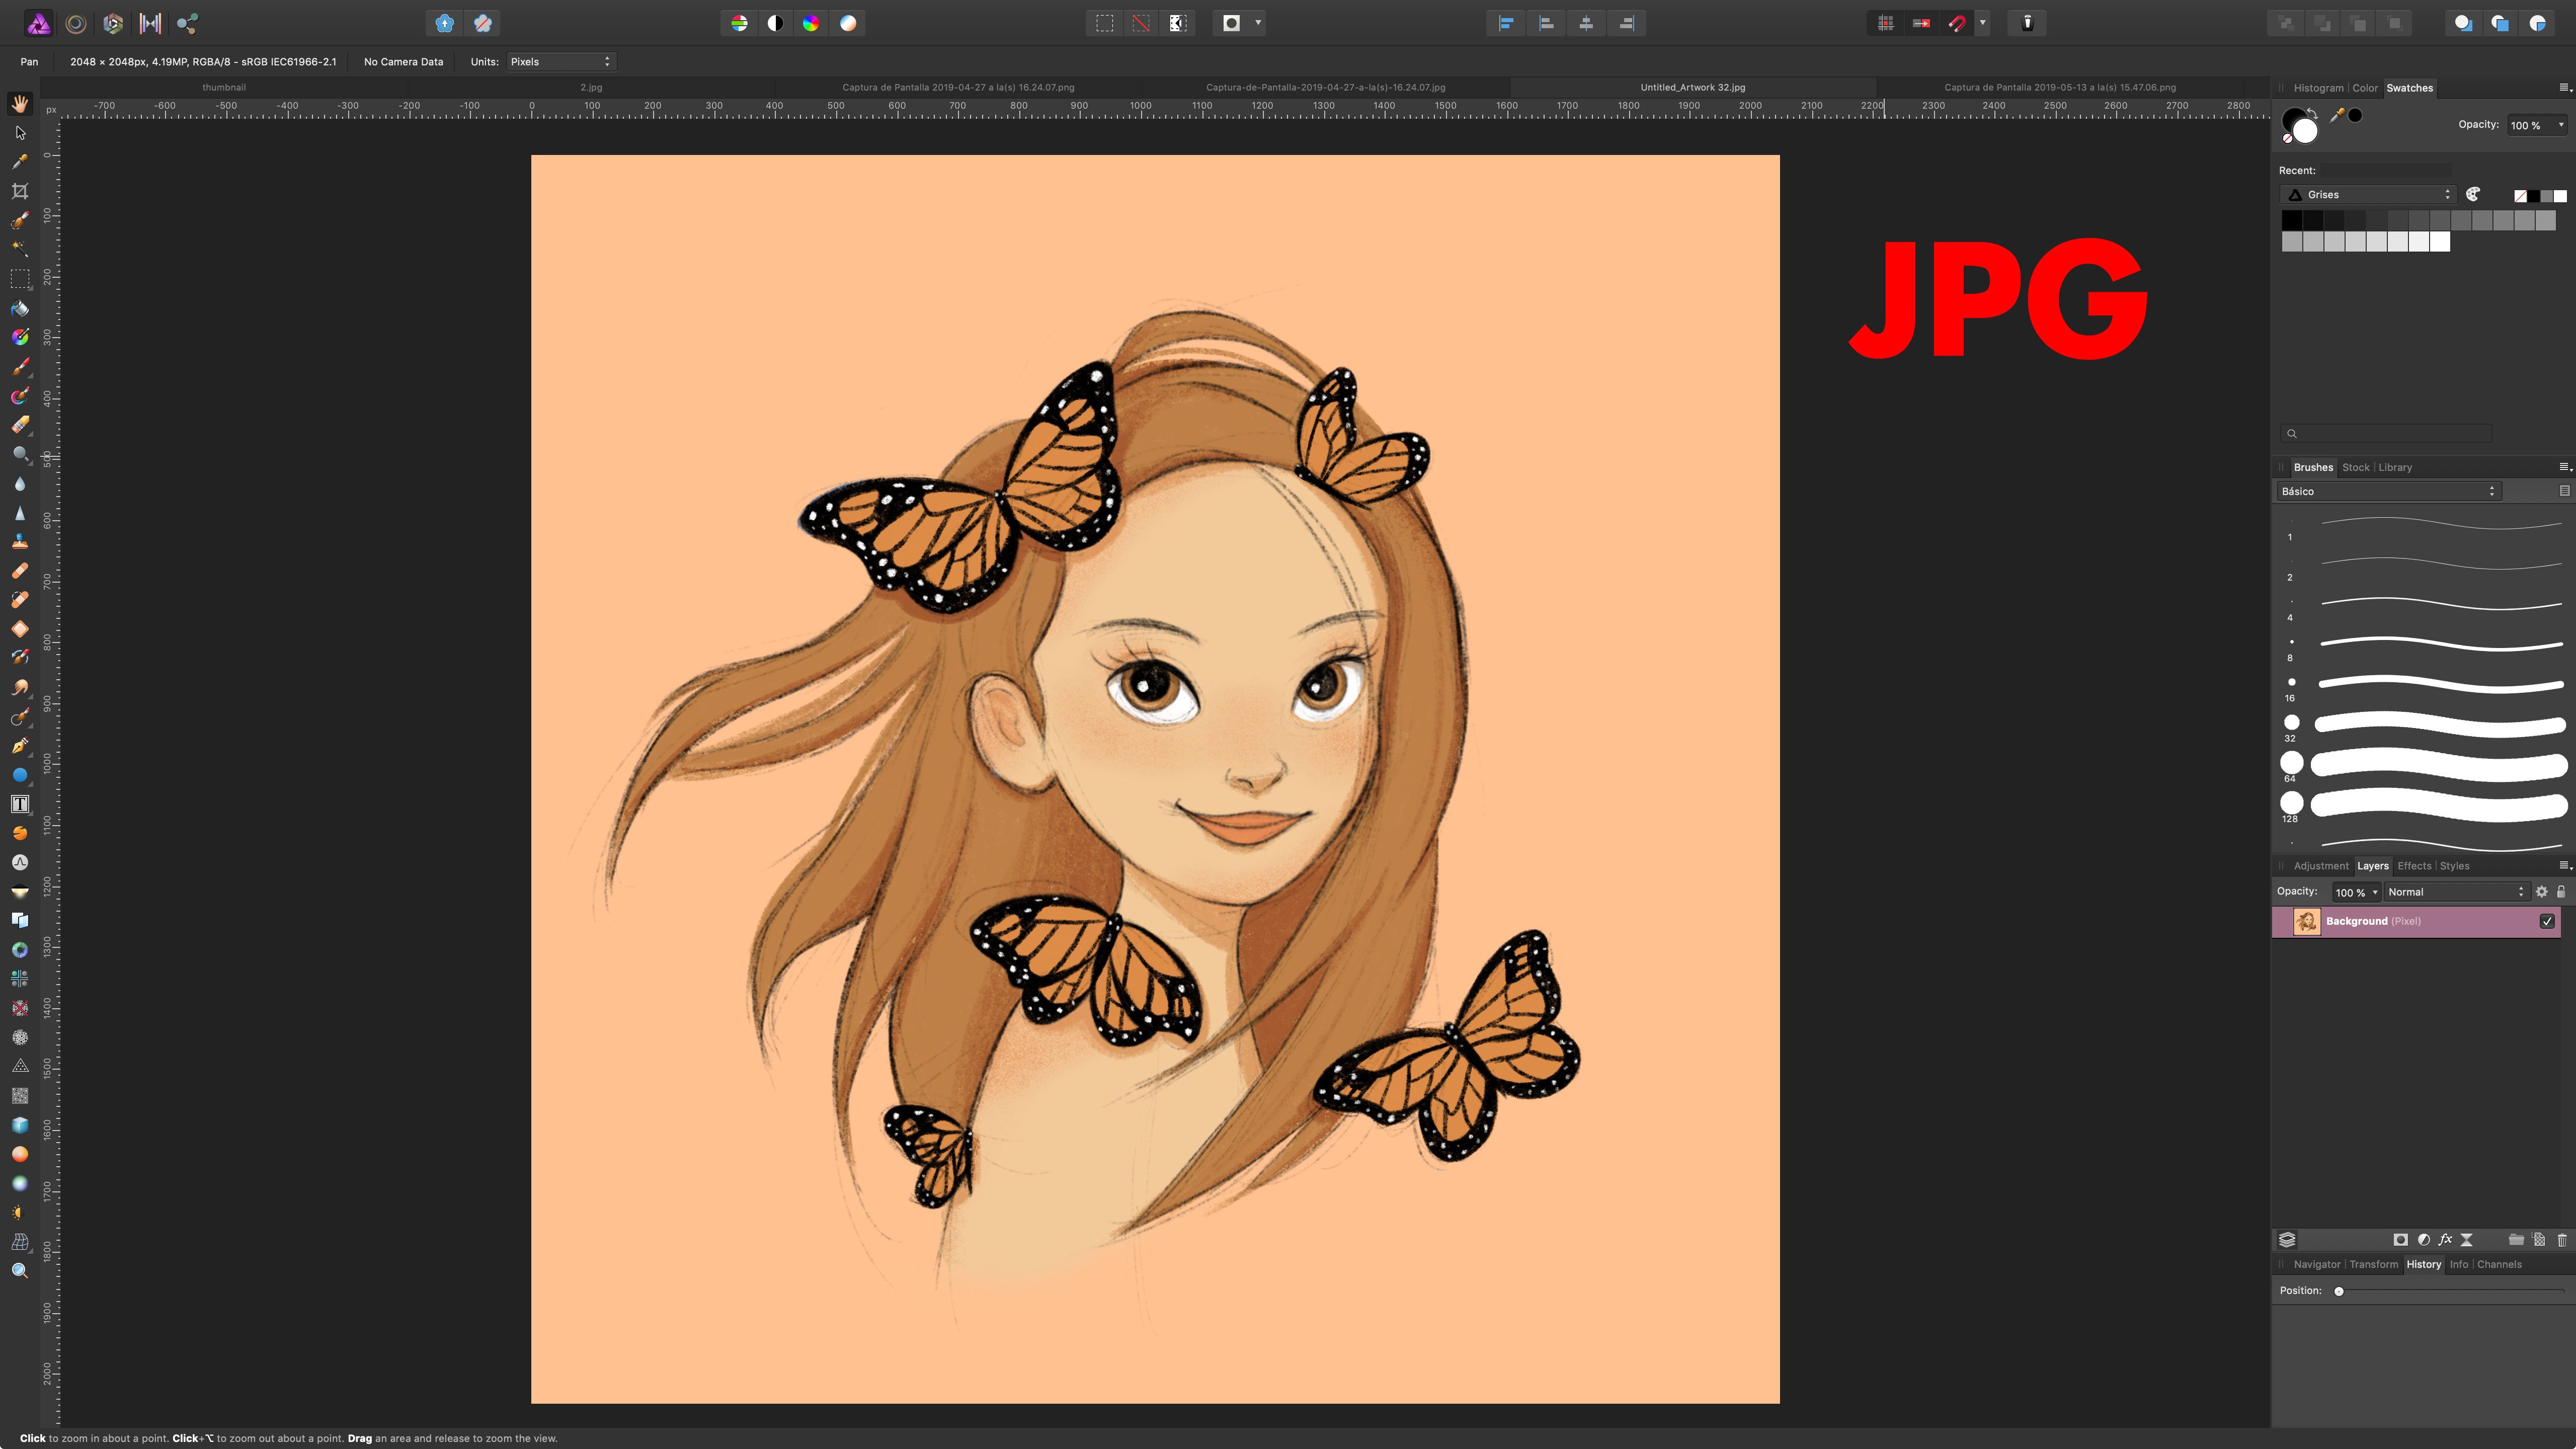
Task: Switch to the Develop persona
Action: [x=113, y=23]
